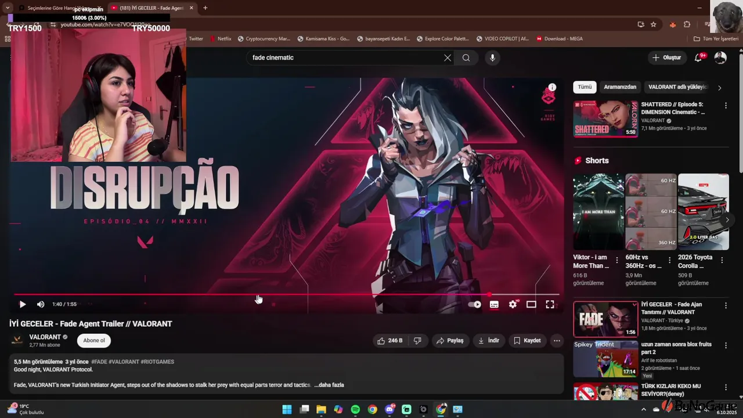Open the SHATTERED Episode 5 video thumbnail

605,119
